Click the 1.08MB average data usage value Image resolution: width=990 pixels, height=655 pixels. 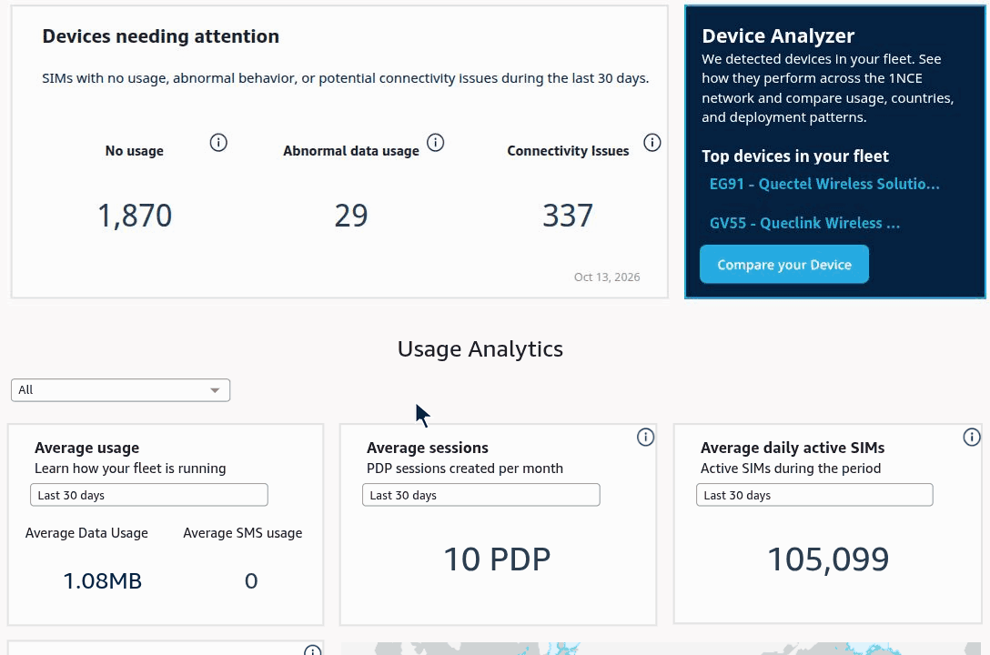tap(102, 580)
